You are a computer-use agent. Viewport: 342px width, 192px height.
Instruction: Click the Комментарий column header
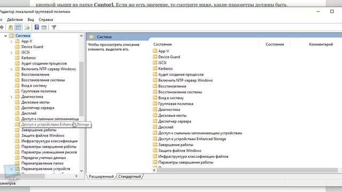pos(321,44)
